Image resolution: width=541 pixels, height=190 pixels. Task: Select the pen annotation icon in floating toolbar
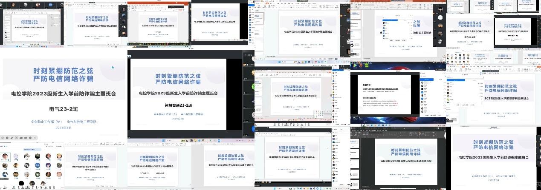[x=12, y=138]
